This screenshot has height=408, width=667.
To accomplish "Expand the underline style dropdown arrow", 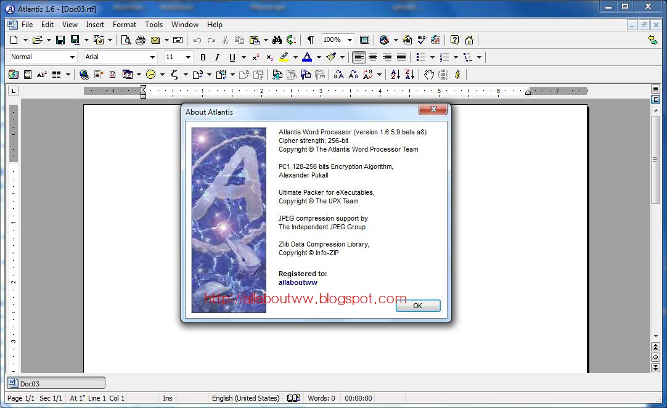I will pyautogui.click(x=243, y=57).
